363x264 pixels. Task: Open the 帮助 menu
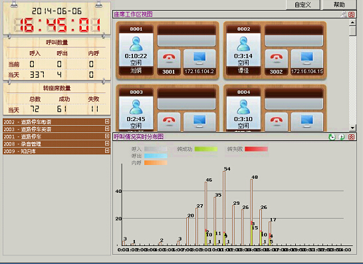[339, 5]
